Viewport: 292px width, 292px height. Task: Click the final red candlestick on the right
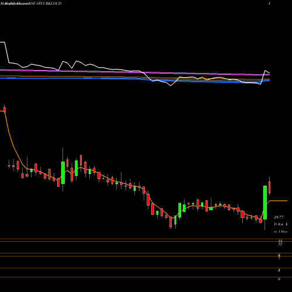(x=270, y=187)
